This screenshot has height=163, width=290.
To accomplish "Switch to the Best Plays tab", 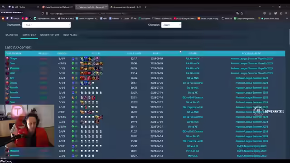I will point(70,35).
